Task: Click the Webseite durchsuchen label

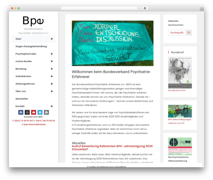Action: (176, 23)
